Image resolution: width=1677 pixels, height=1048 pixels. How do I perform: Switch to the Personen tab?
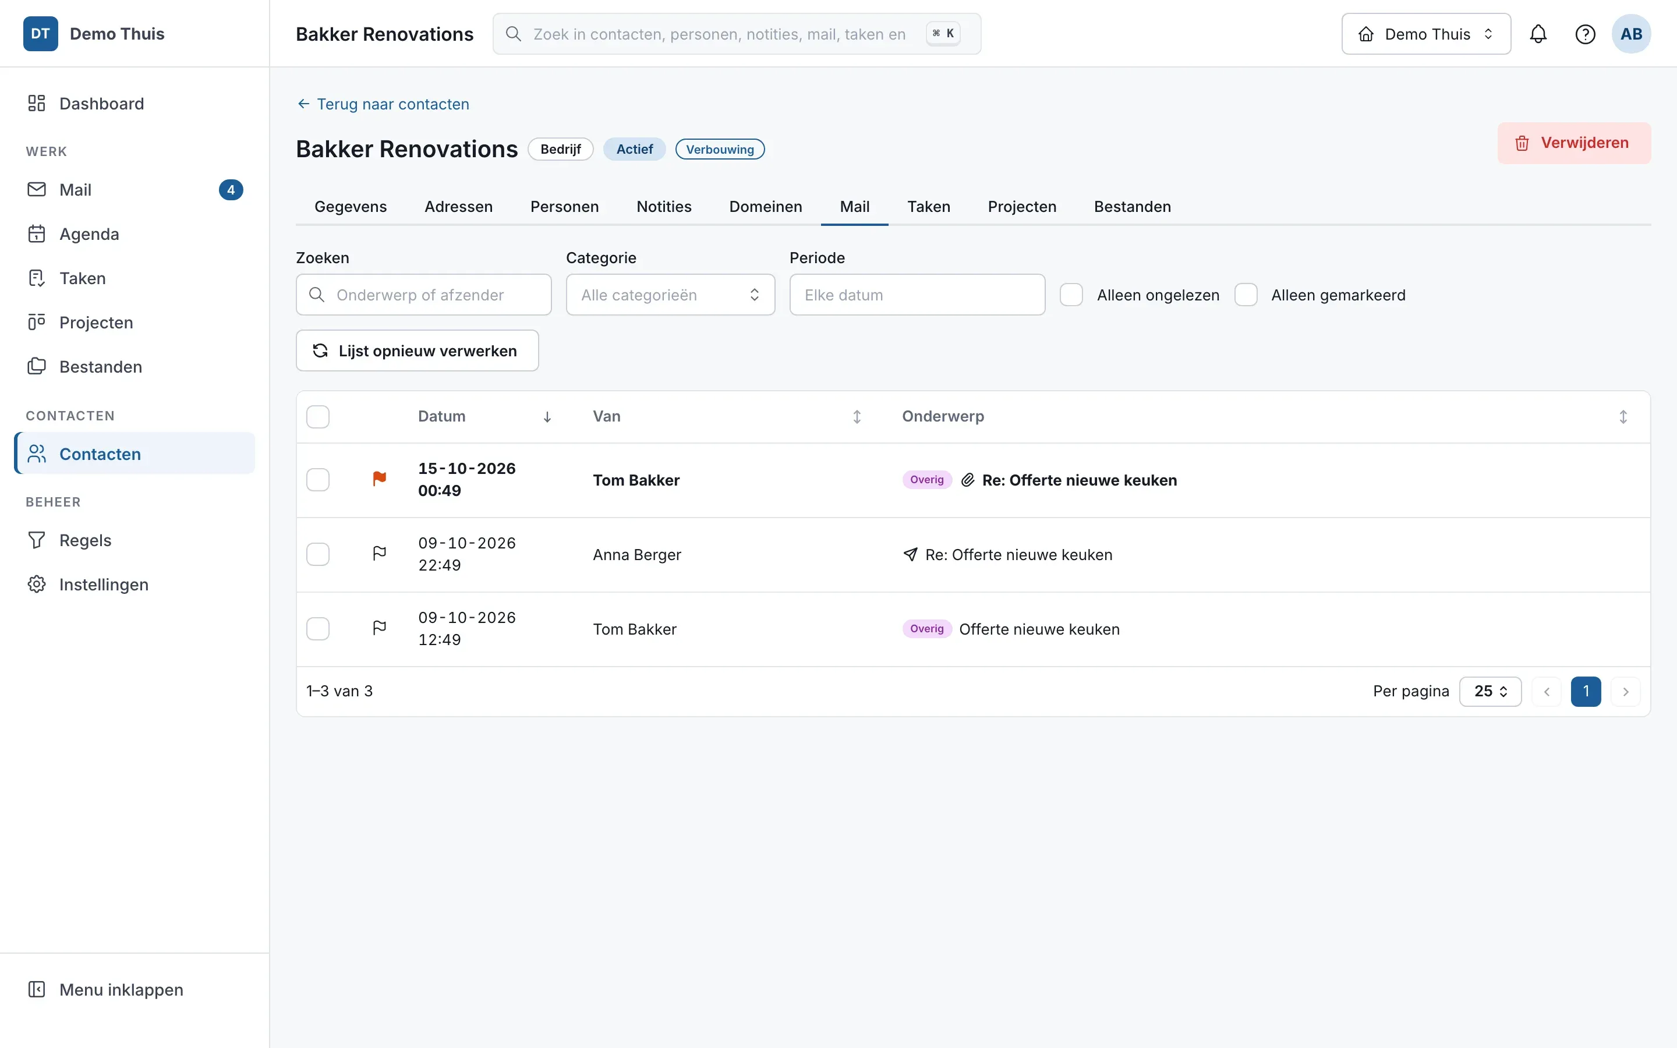click(564, 207)
